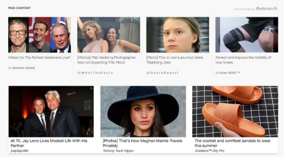
Task: Open the orange sandals product image
Action: tap(235, 112)
